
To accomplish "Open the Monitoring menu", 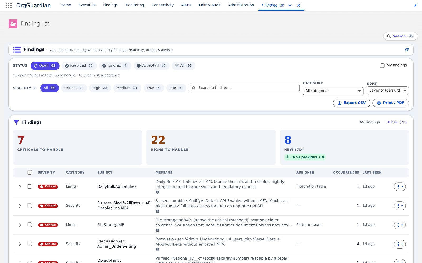I will [135, 5].
